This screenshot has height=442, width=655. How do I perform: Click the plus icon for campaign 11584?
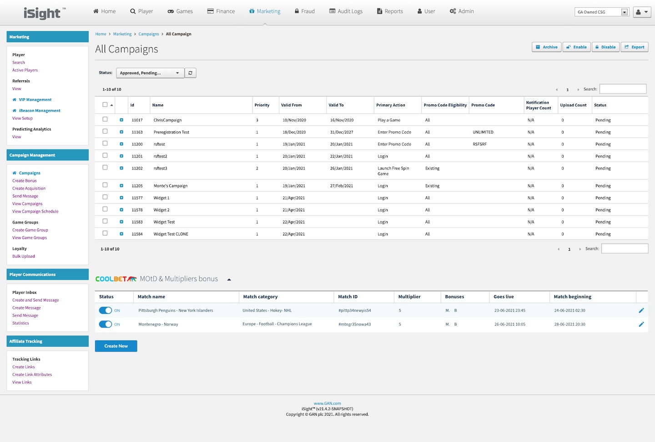[121, 234]
